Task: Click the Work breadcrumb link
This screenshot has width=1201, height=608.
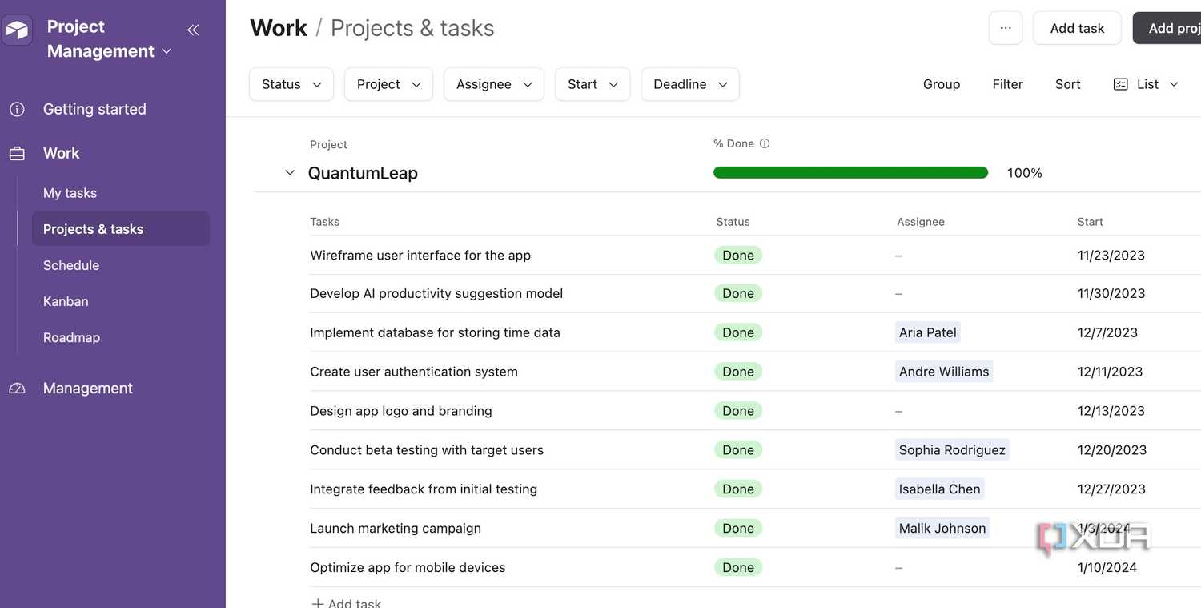Action: click(279, 28)
